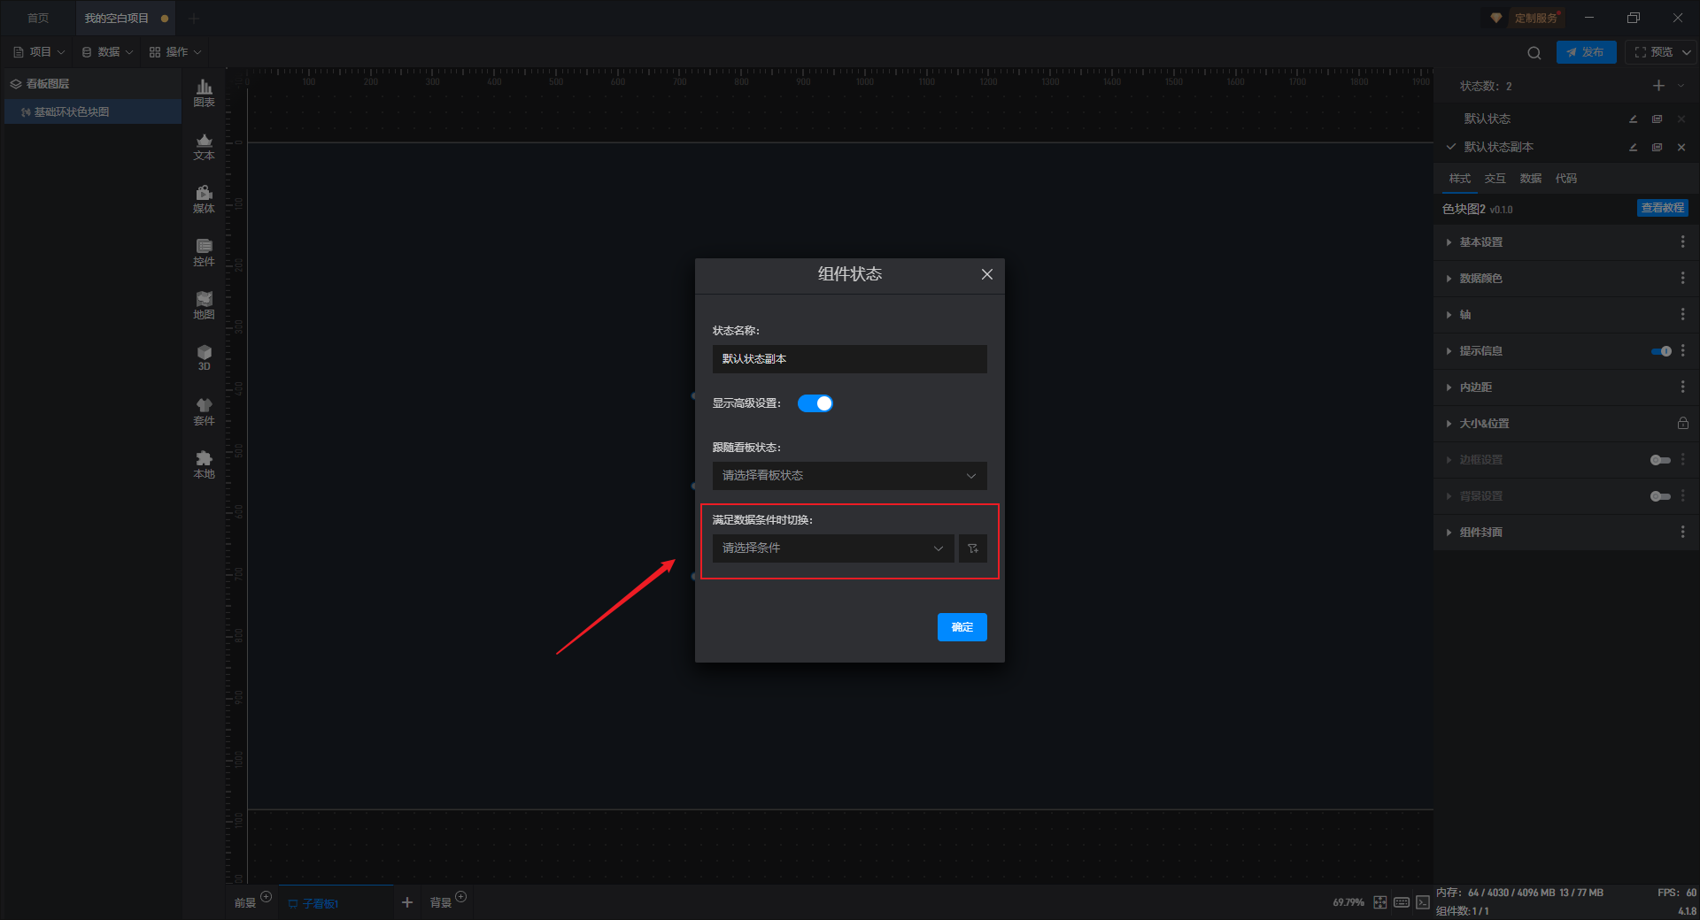This screenshot has width=1700, height=920.
Task: Open the 控件 (controls) component category
Action: 204,252
